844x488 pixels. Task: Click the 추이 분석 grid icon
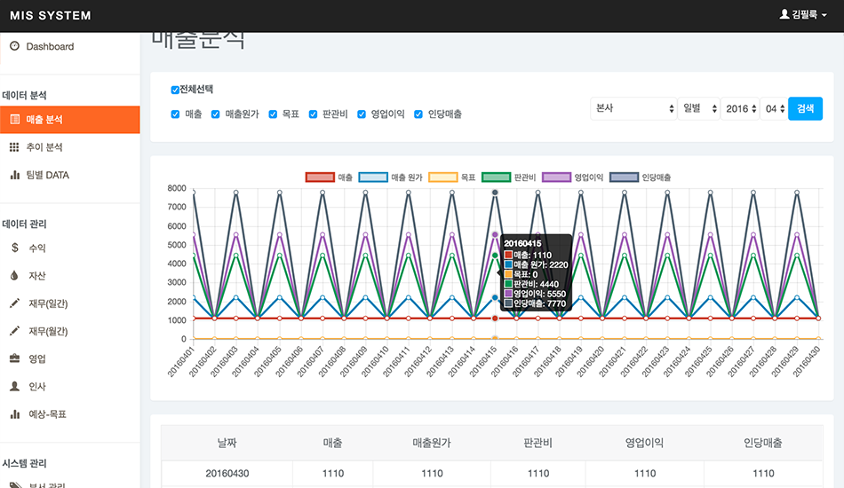point(14,147)
